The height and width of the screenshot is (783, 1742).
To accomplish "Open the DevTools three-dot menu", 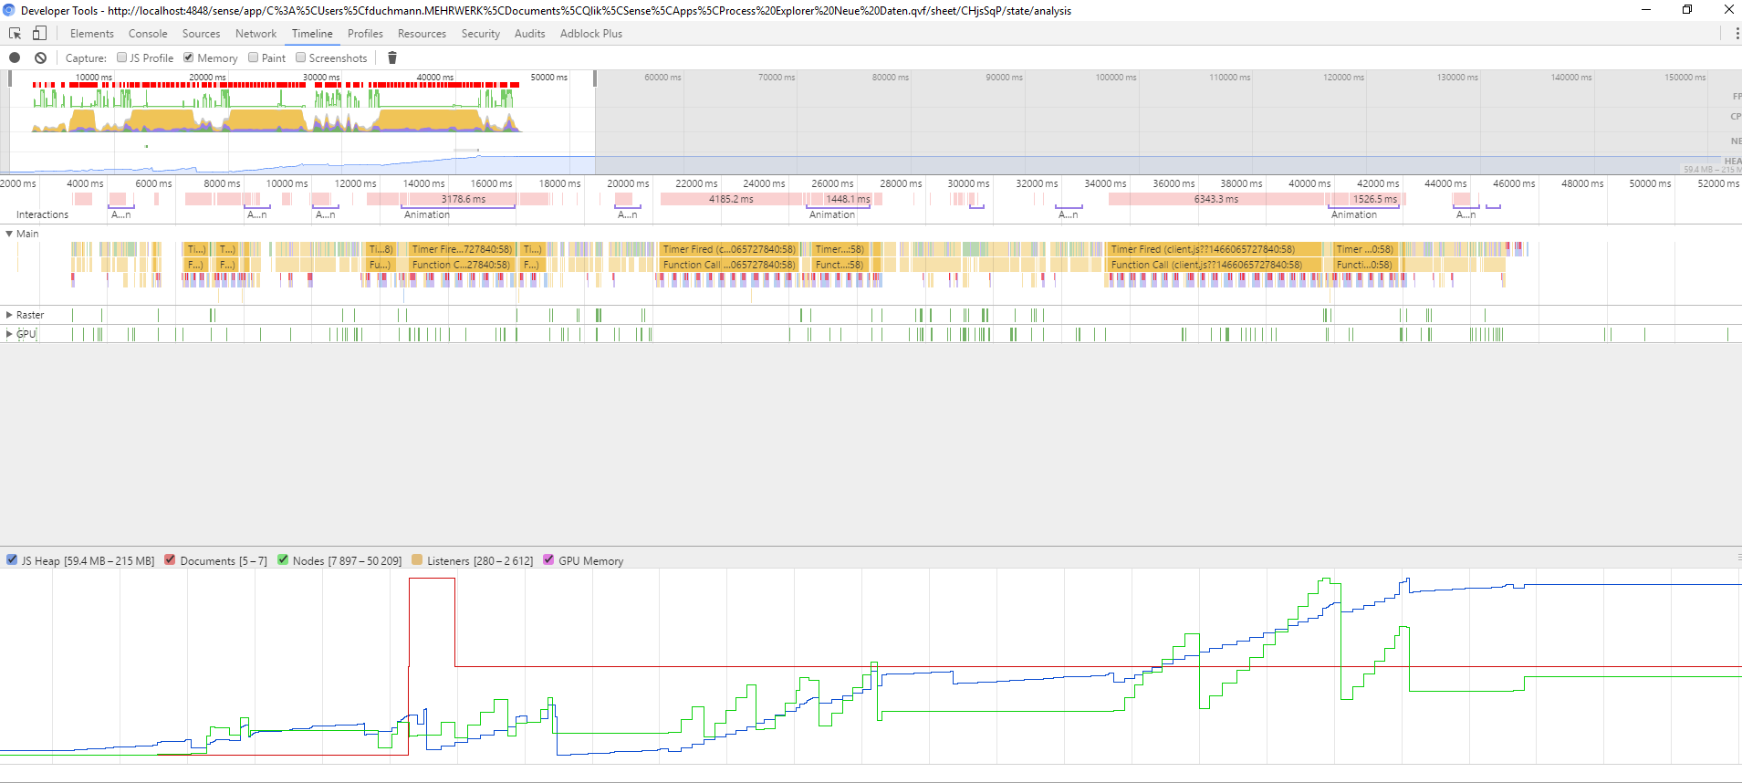I will pos(1736,34).
